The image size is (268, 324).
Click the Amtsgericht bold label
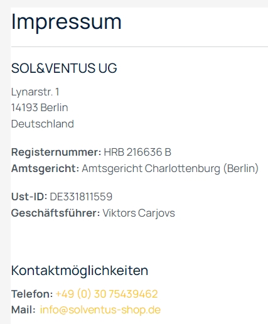[45, 168]
